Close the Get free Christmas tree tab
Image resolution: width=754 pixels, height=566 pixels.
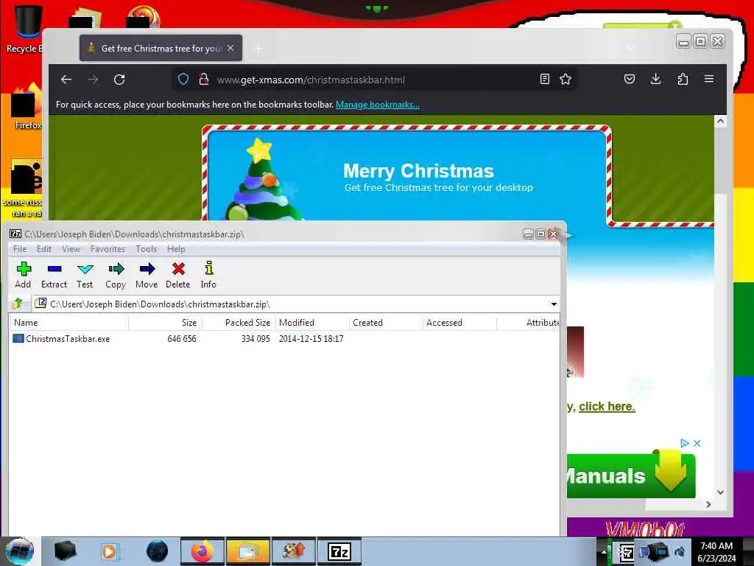230,48
